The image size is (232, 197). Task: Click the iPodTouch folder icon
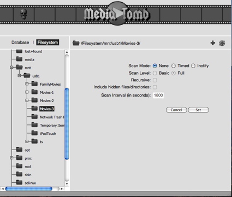pos(34,133)
